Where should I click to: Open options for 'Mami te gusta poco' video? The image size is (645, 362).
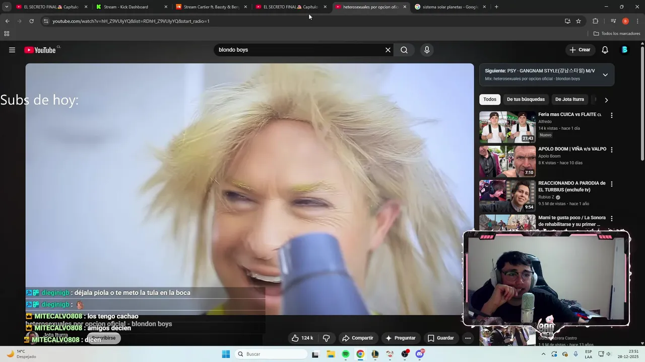[x=612, y=219]
